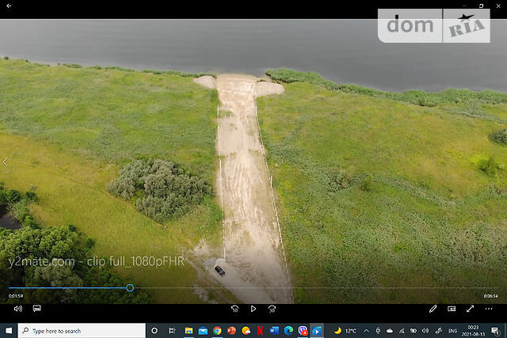Open the edit pencil tool
Image resolution: width=507 pixels, height=338 pixels.
tap(433, 309)
